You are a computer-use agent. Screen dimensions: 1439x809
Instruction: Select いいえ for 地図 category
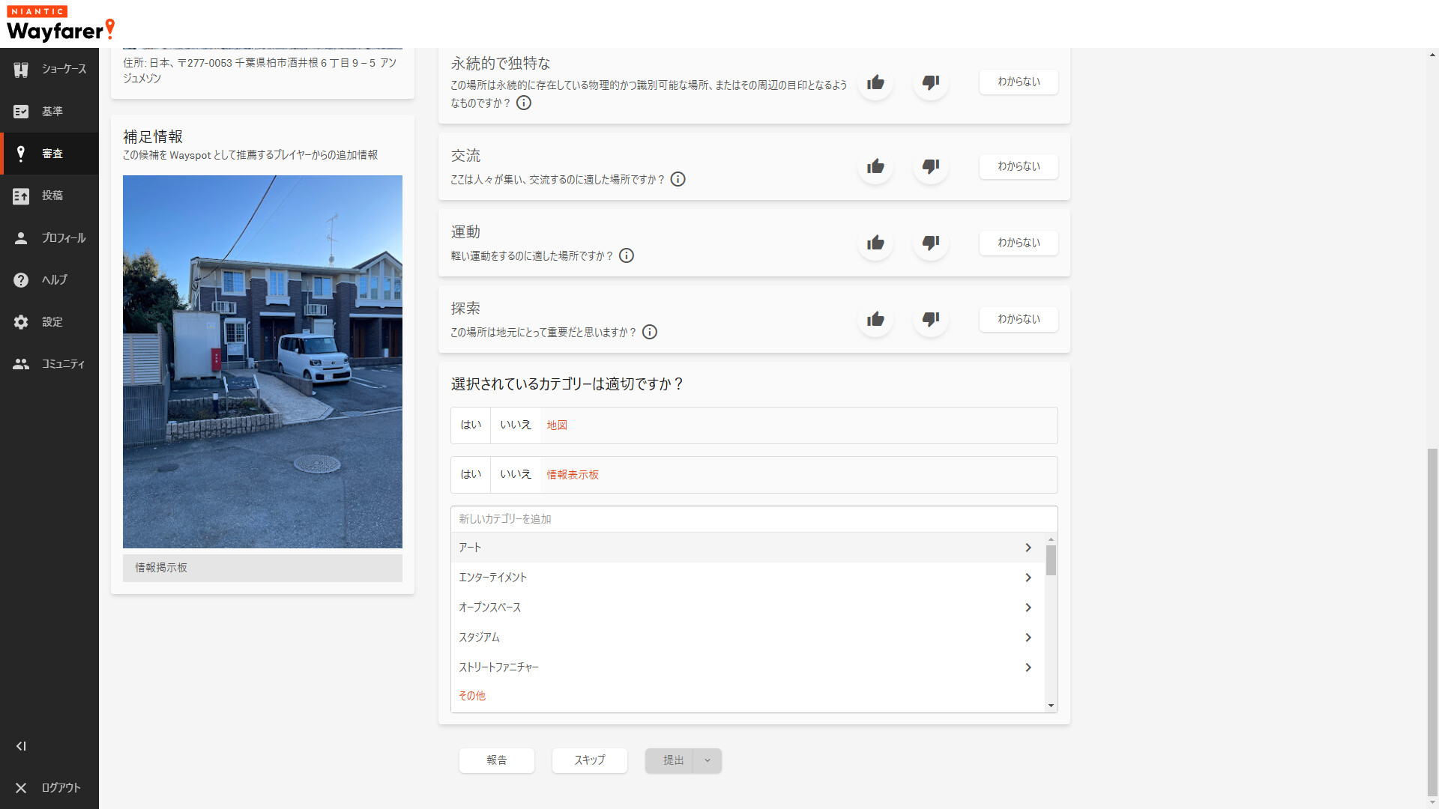click(x=516, y=425)
